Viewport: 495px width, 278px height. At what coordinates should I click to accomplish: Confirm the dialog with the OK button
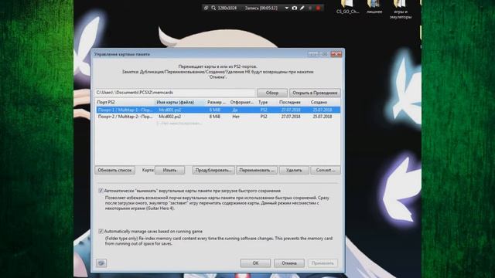click(255, 263)
